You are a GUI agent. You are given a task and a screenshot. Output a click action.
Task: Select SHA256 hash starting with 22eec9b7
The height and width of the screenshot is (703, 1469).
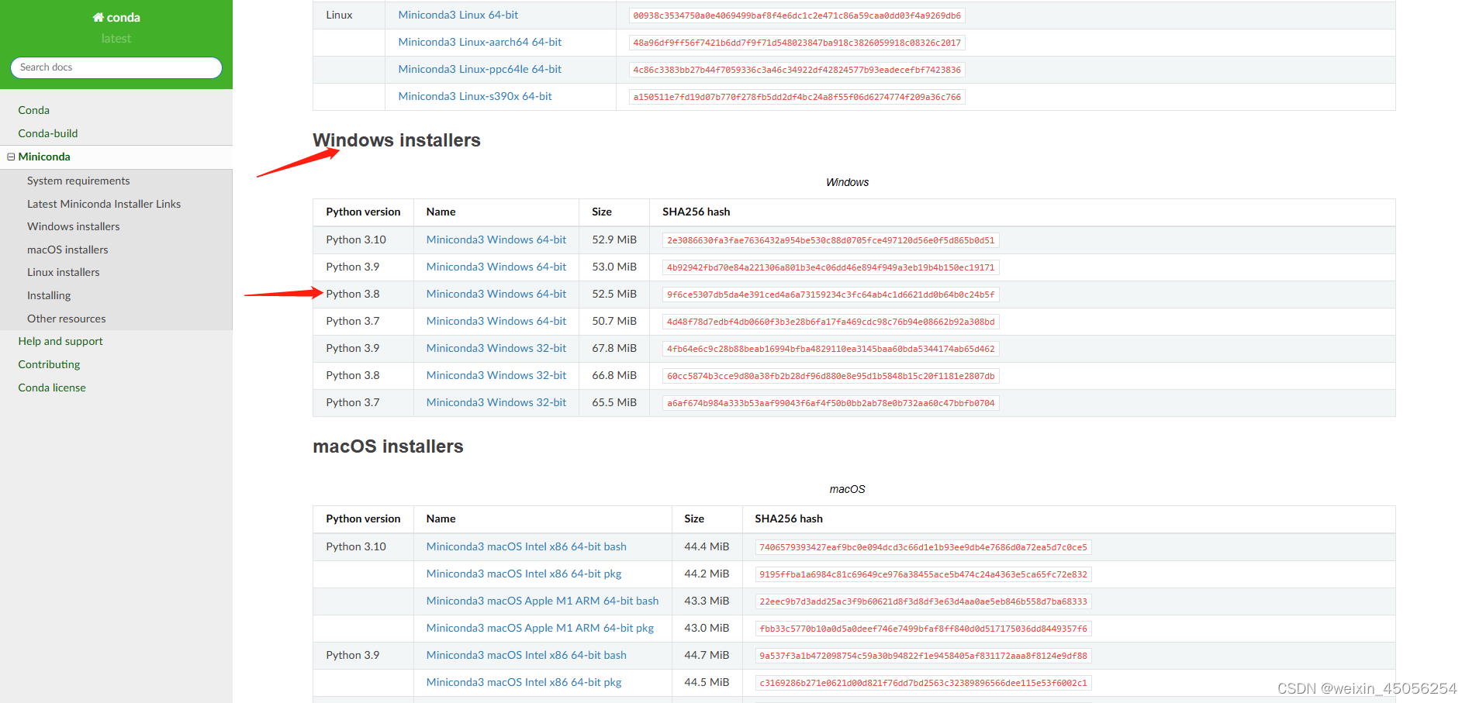(x=924, y=601)
